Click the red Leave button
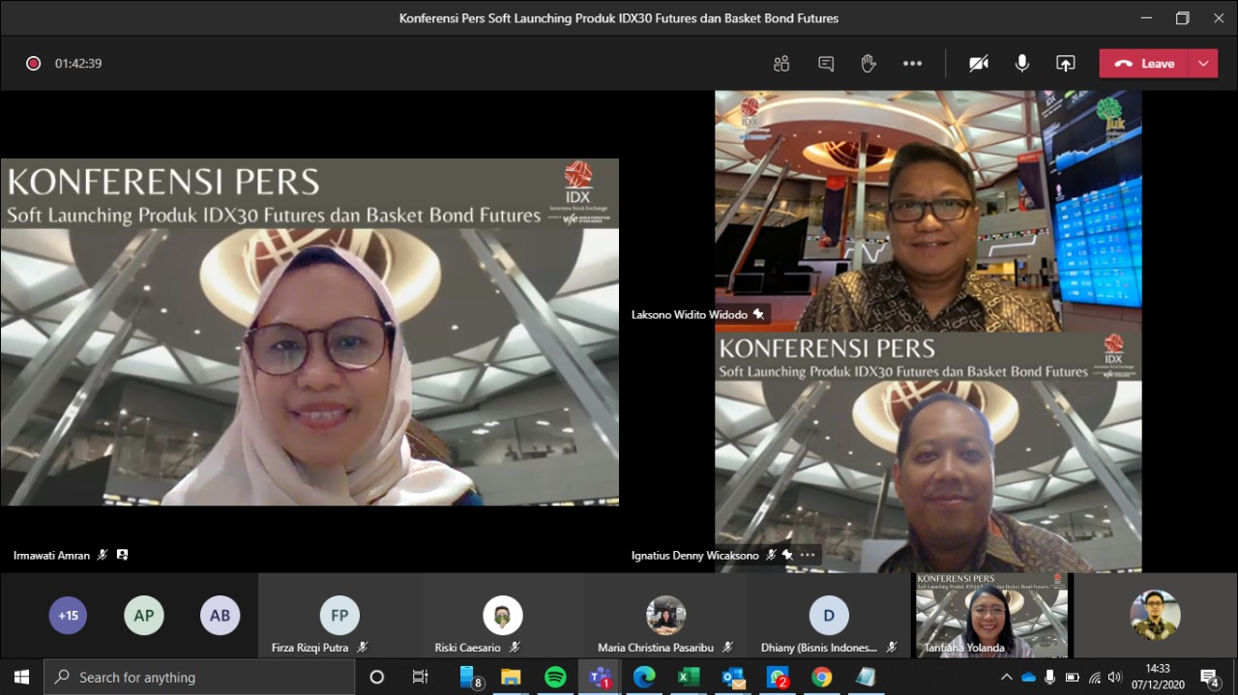Screen dimensions: 1238x695 click(1144, 64)
